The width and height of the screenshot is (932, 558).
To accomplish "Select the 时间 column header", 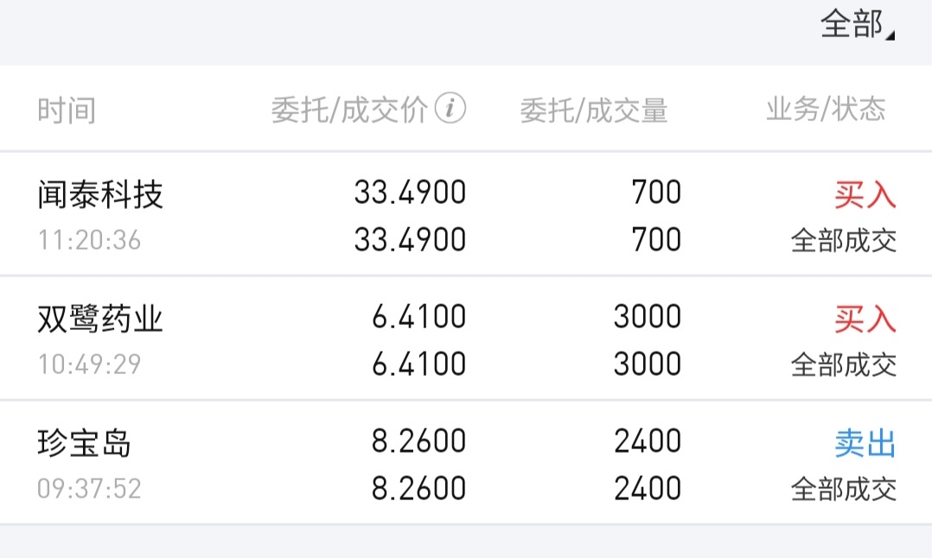I will point(67,111).
